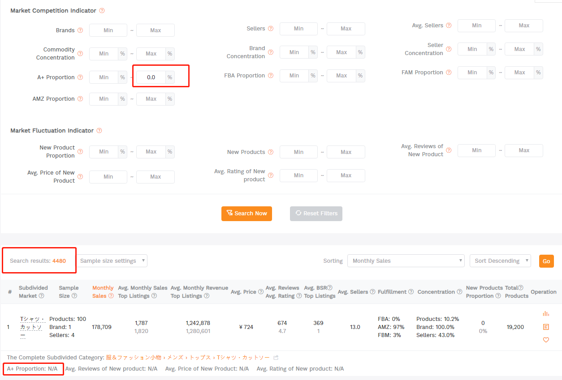Click help icon next to Fulfillment column header
The height and width of the screenshot is (380, 562).
tap(411, 292)
